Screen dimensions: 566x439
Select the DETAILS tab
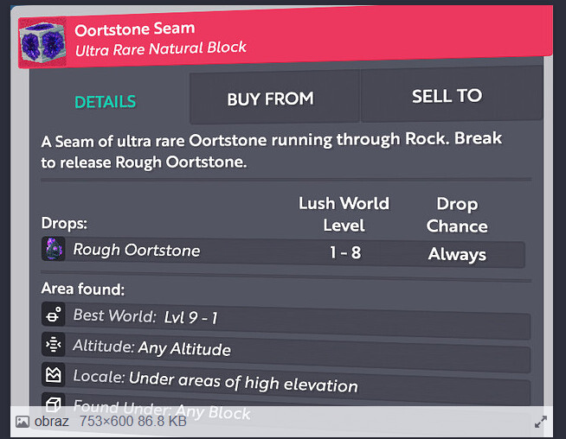[105, 102]
